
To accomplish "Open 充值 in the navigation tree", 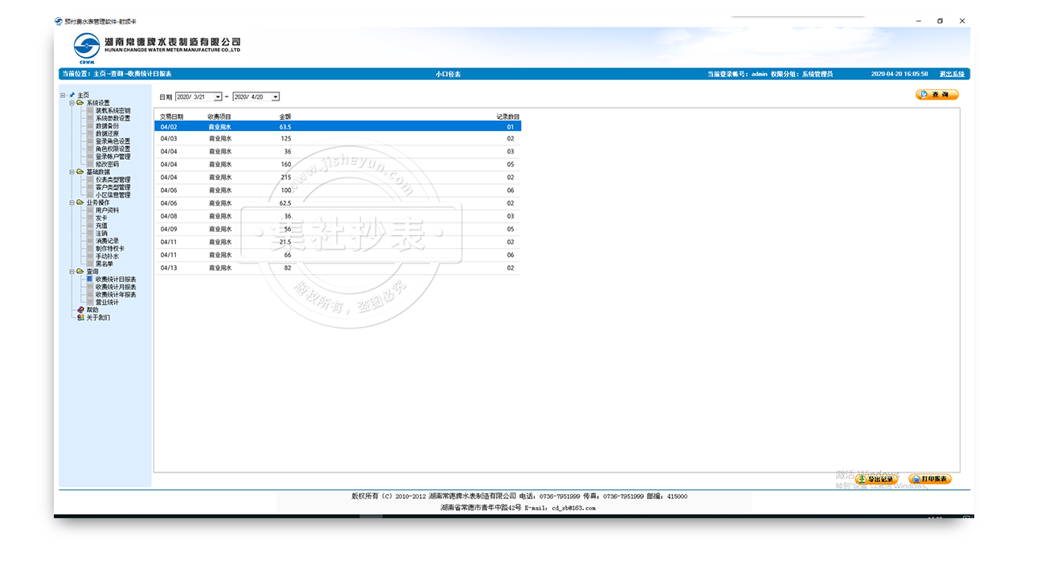I will (101, 226).
